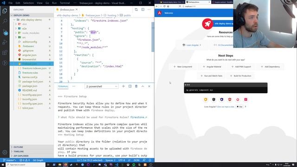Image resolution: width=297 pixels, height=167 pixels.
Task: Open the File menu
Action: pyautogui.click(x=10, y=3)
